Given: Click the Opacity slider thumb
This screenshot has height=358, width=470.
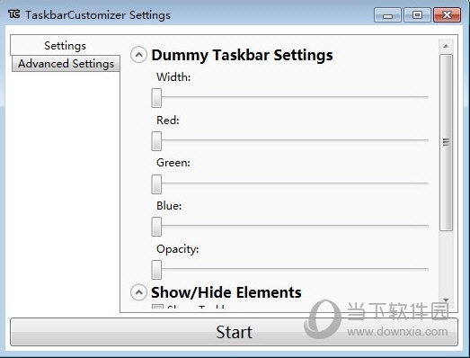Looking at the screenshot, I should click(156, 270).
